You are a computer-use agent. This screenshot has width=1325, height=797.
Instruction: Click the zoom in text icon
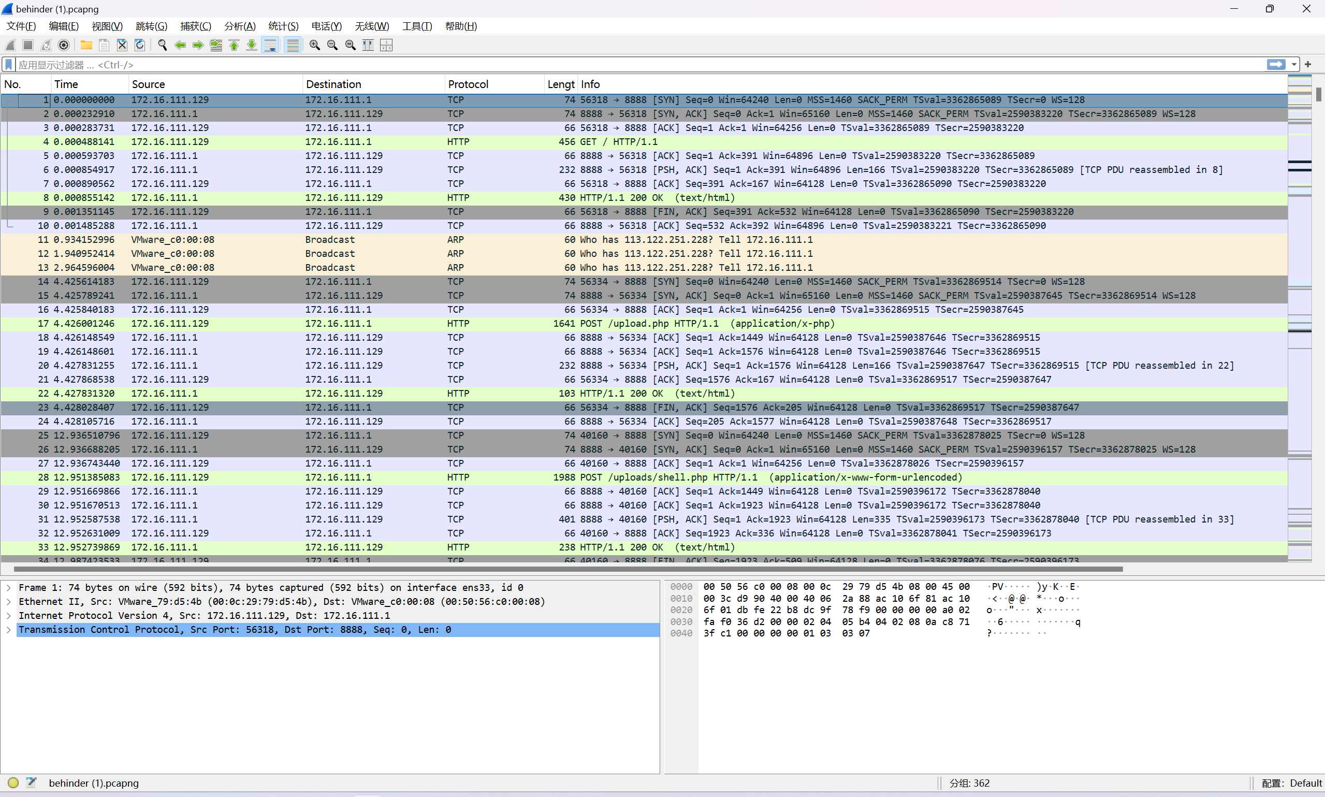coord(315,45)
